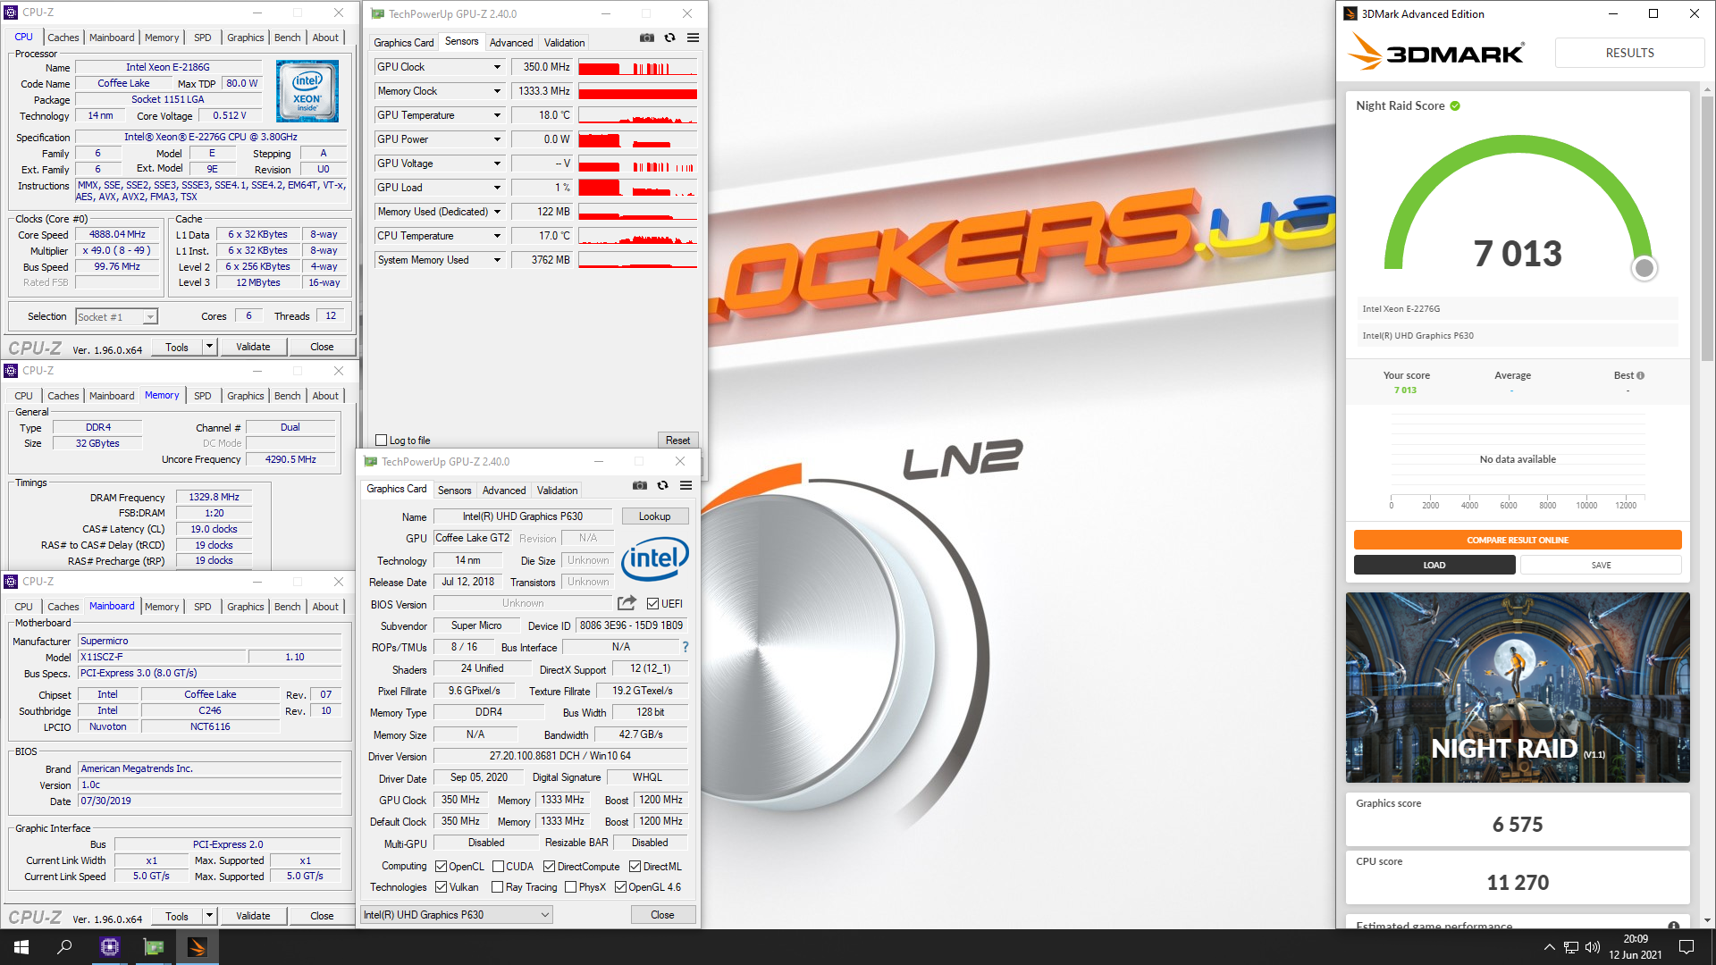Show hidden tray icons chevron

pyautogui.click(x=1549, y=947)
